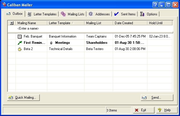Click the hand icon beside Beta 2

[x=19, y=49]
